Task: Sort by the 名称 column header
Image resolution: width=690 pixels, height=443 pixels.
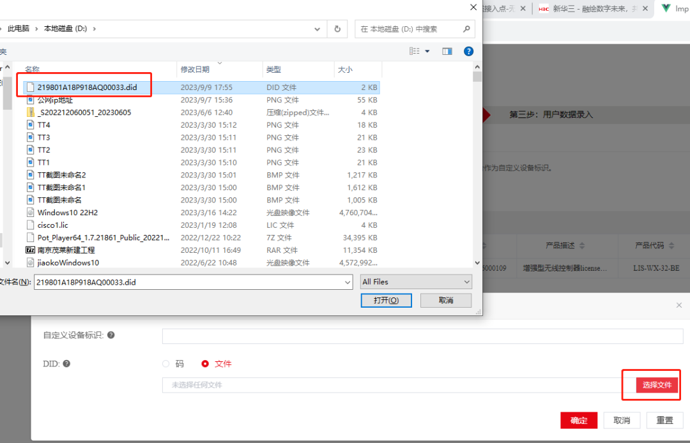Action: 32,70
